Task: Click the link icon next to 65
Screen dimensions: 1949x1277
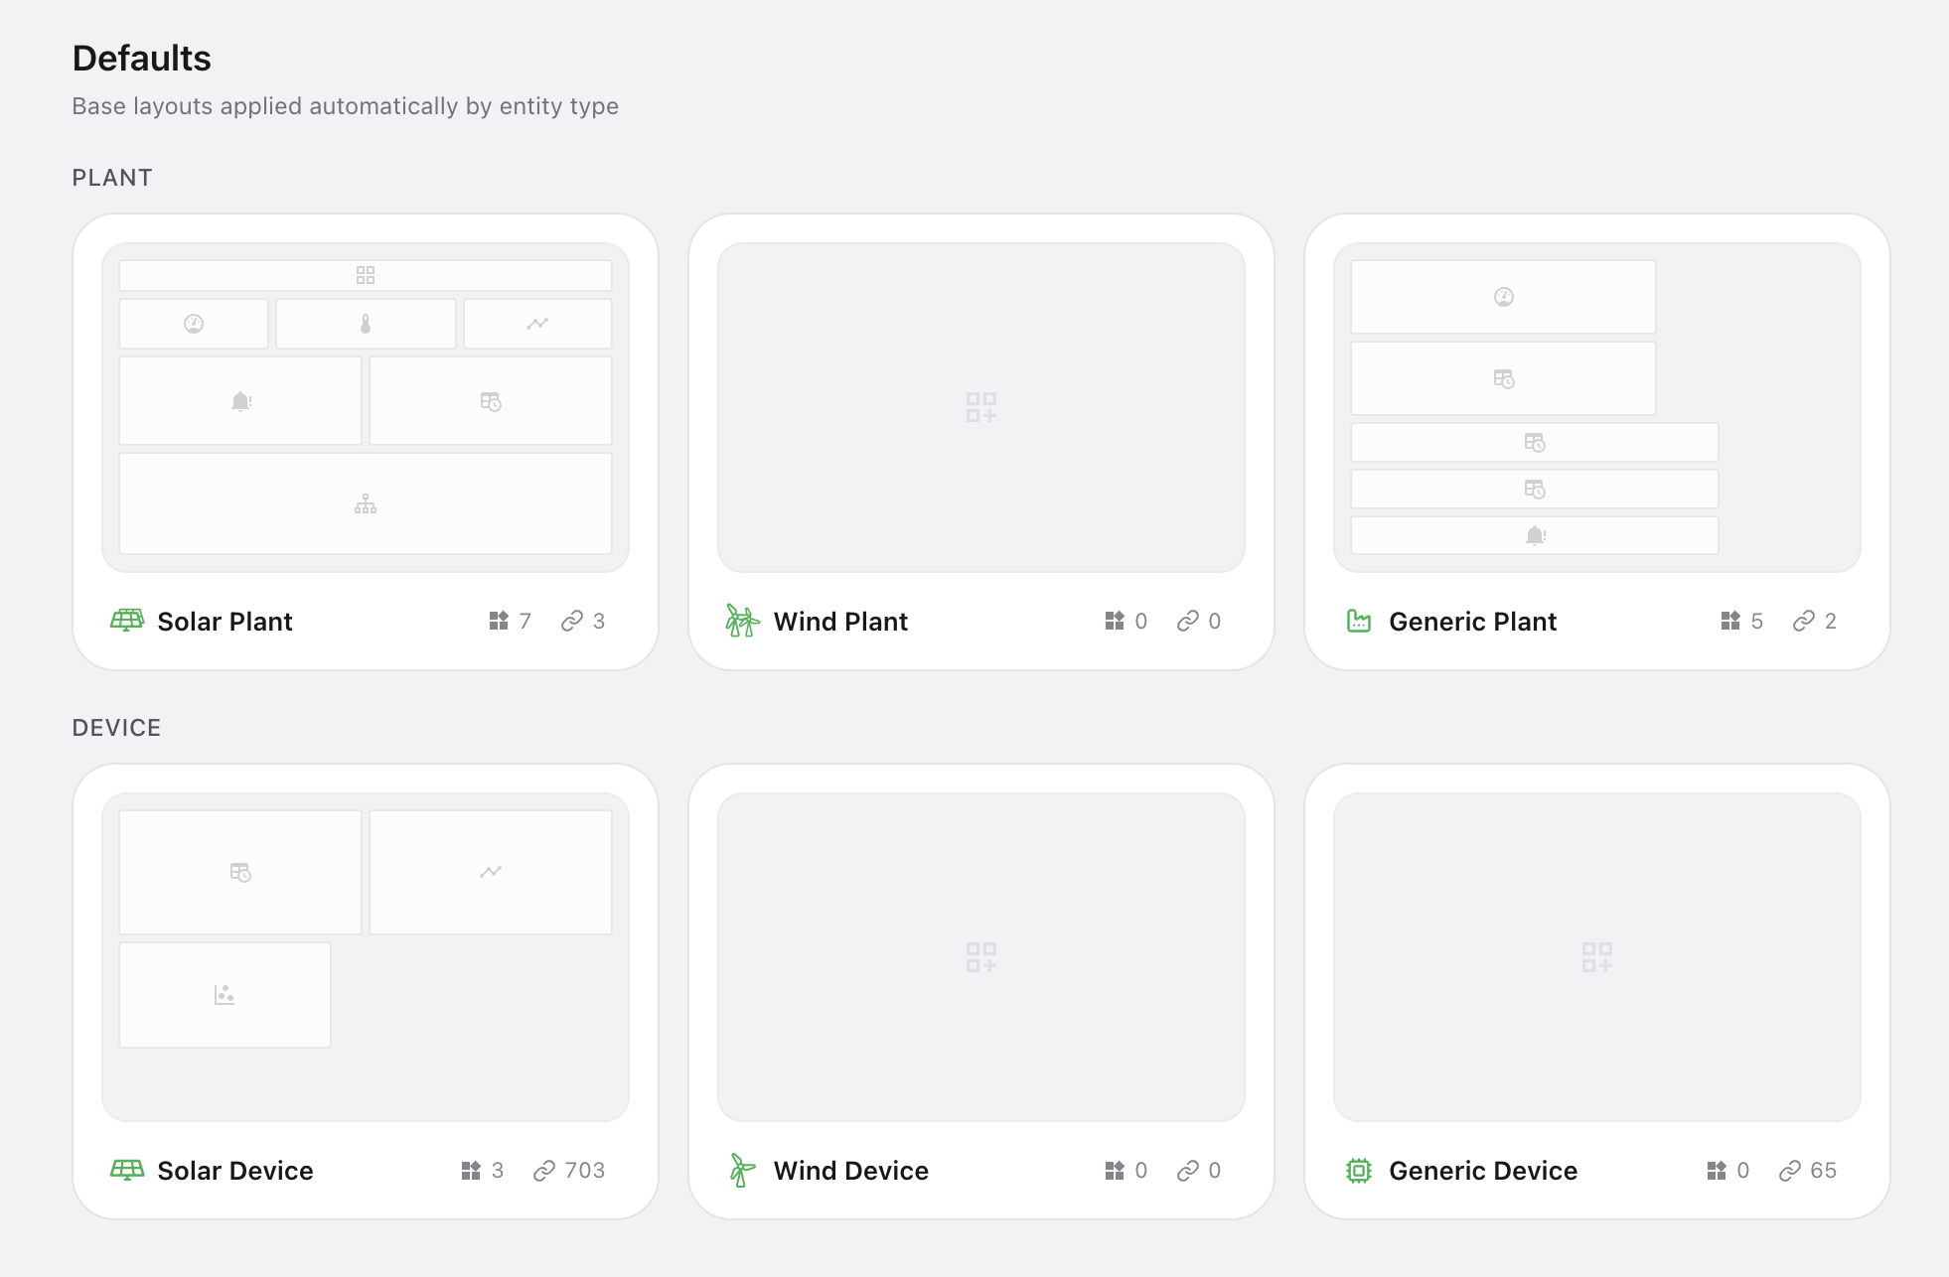Action: click(1790, 1171)
